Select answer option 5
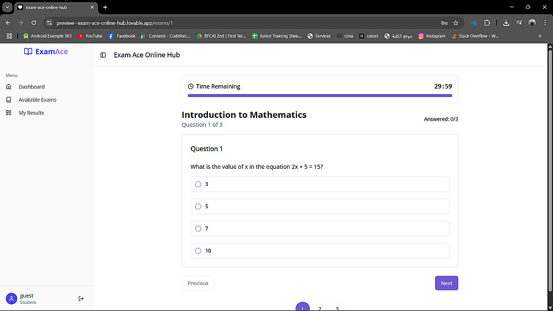Viewport: 553px width, 311px height. pos(198,206)
